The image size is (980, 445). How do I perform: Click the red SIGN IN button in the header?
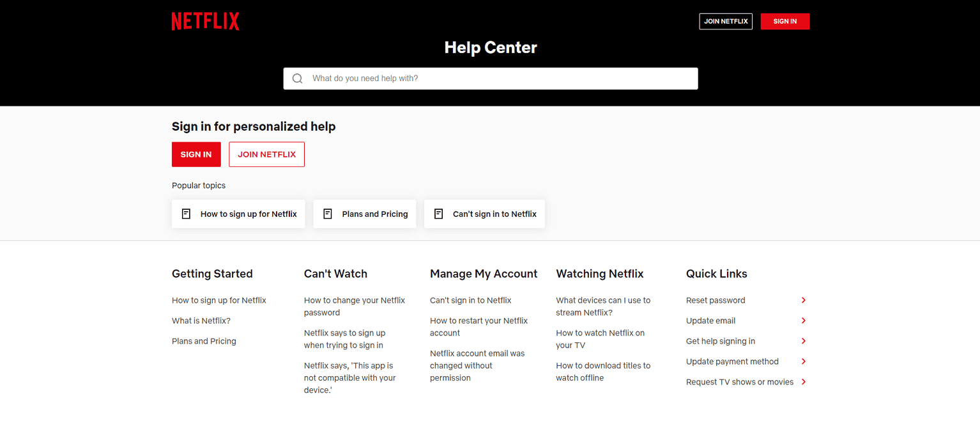[785, 21]
